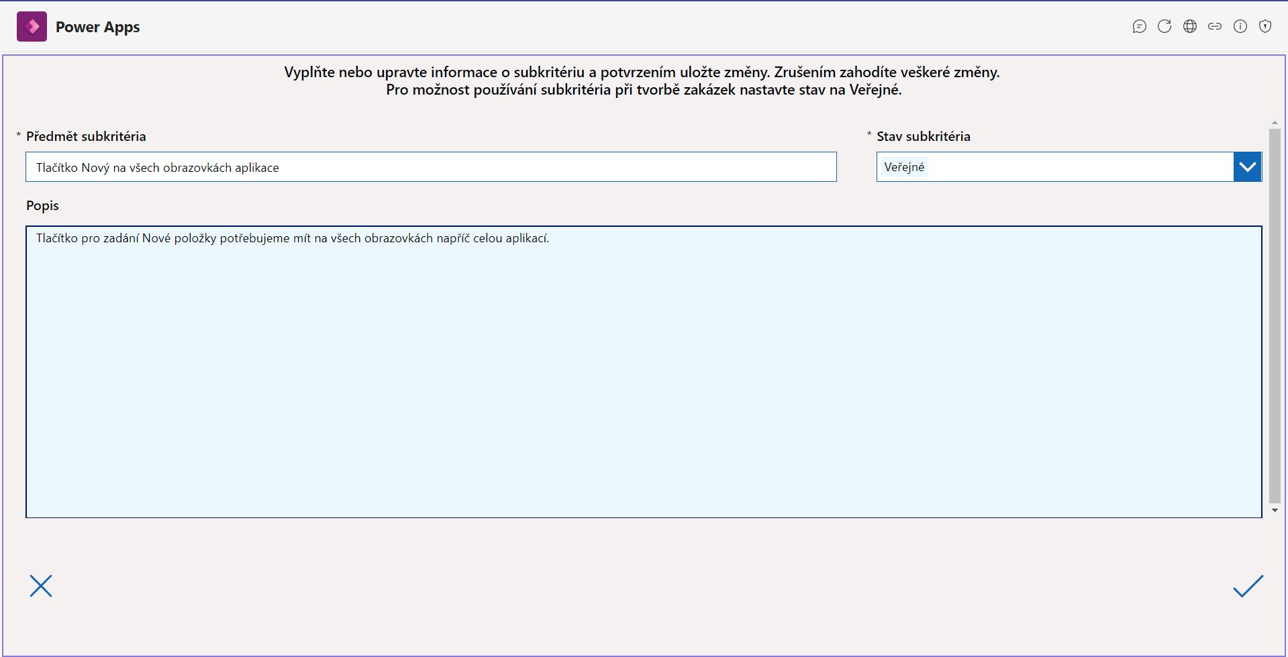Click the shield privacy icon
Screen dimensions: 1288x657
click(1265, 27)
